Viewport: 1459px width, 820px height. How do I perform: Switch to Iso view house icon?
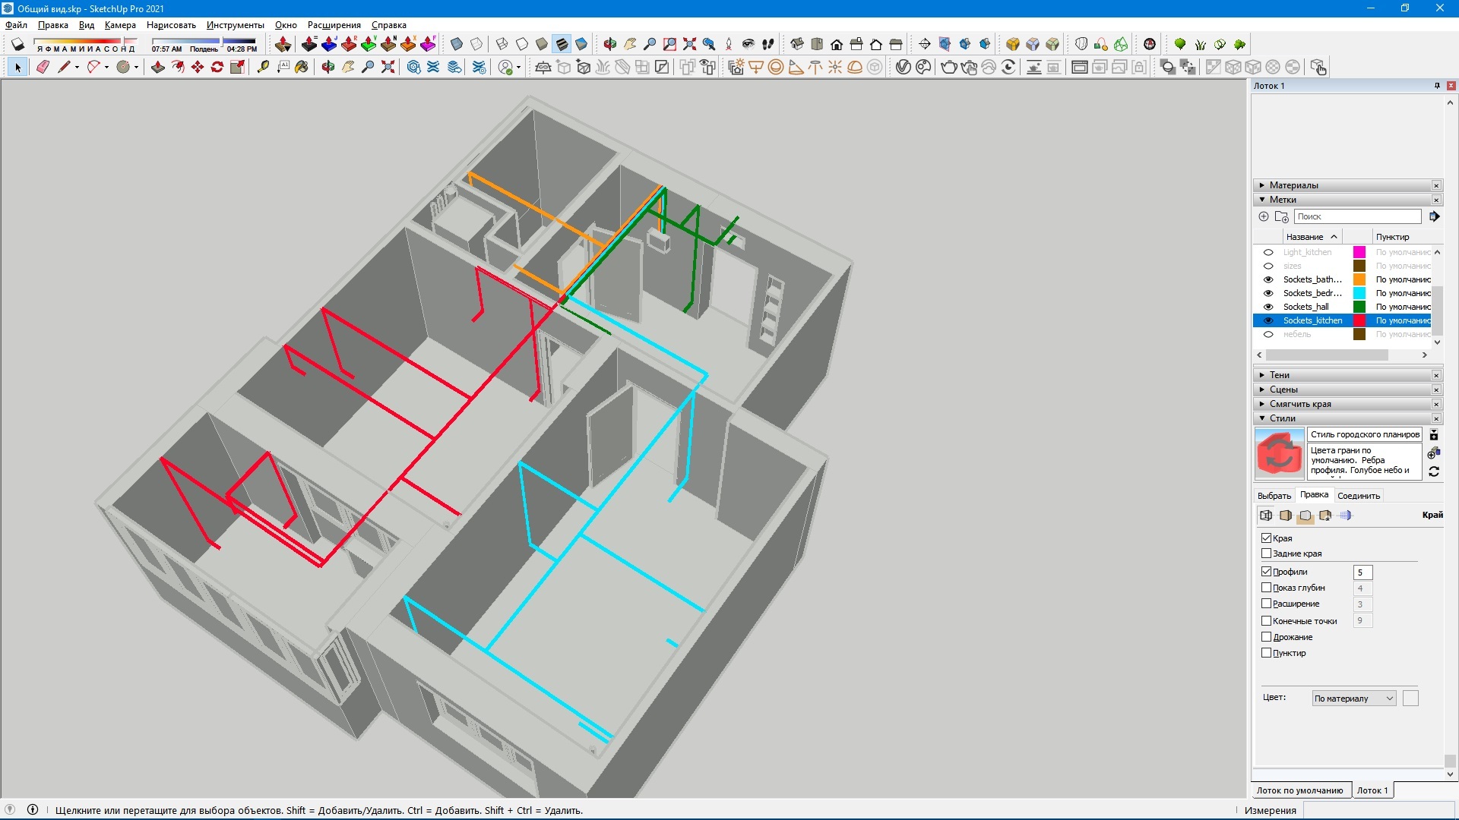797,44
